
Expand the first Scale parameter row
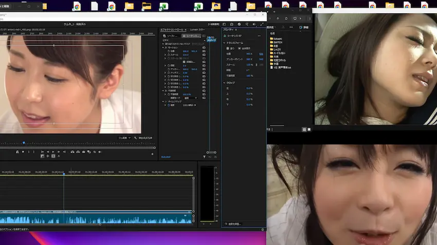pyautogui.click(x=165, y=55)
